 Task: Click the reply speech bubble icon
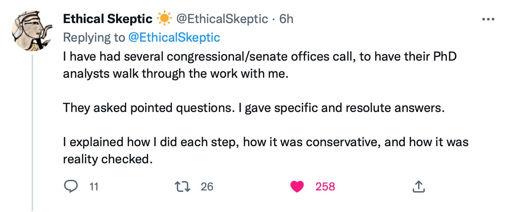[71, 186]
